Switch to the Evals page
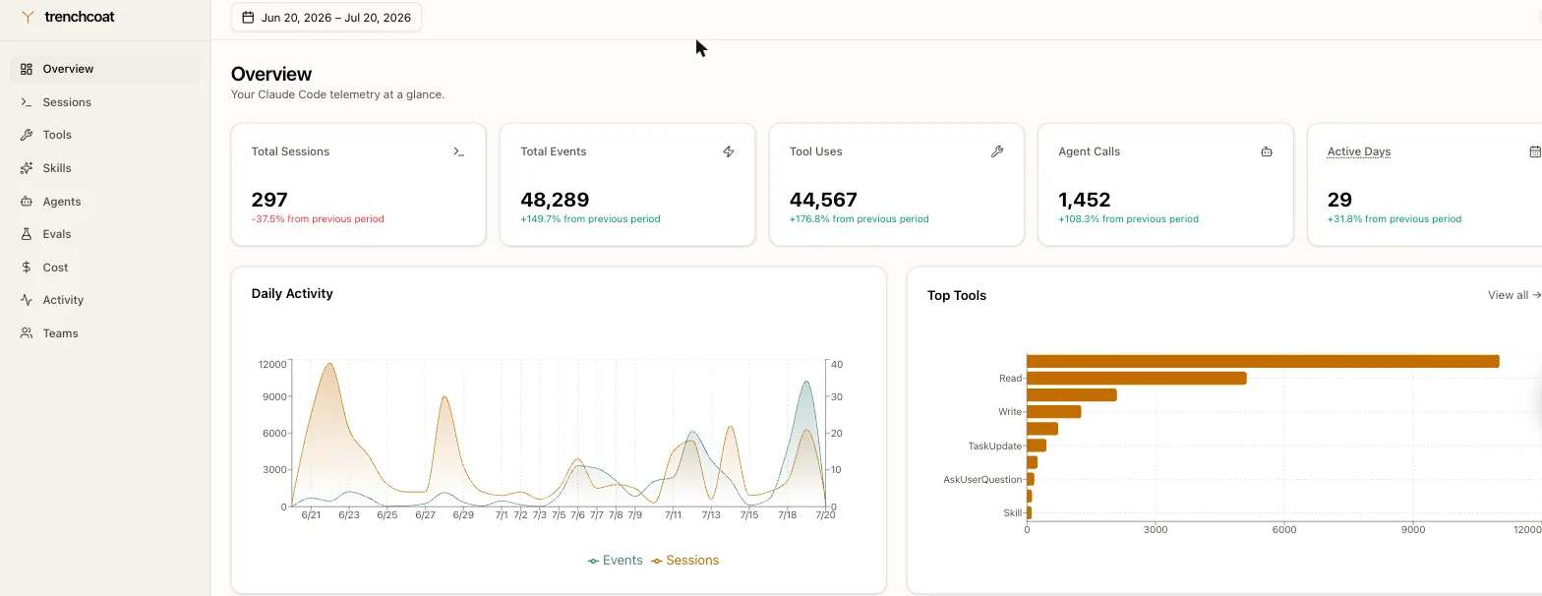The height and width of the screenshot is (596, 1542). click(x=105, y=234)
